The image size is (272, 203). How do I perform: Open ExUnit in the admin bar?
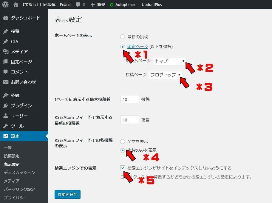65,5
